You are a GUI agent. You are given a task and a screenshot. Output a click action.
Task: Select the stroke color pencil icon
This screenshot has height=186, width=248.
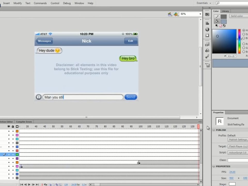[x=217, y=17]
